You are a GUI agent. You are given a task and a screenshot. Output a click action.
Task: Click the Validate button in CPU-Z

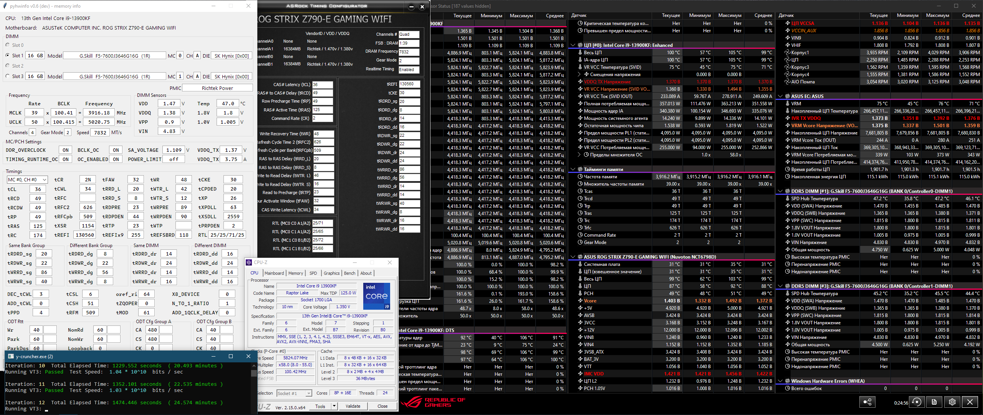click(x=352, y=406)
